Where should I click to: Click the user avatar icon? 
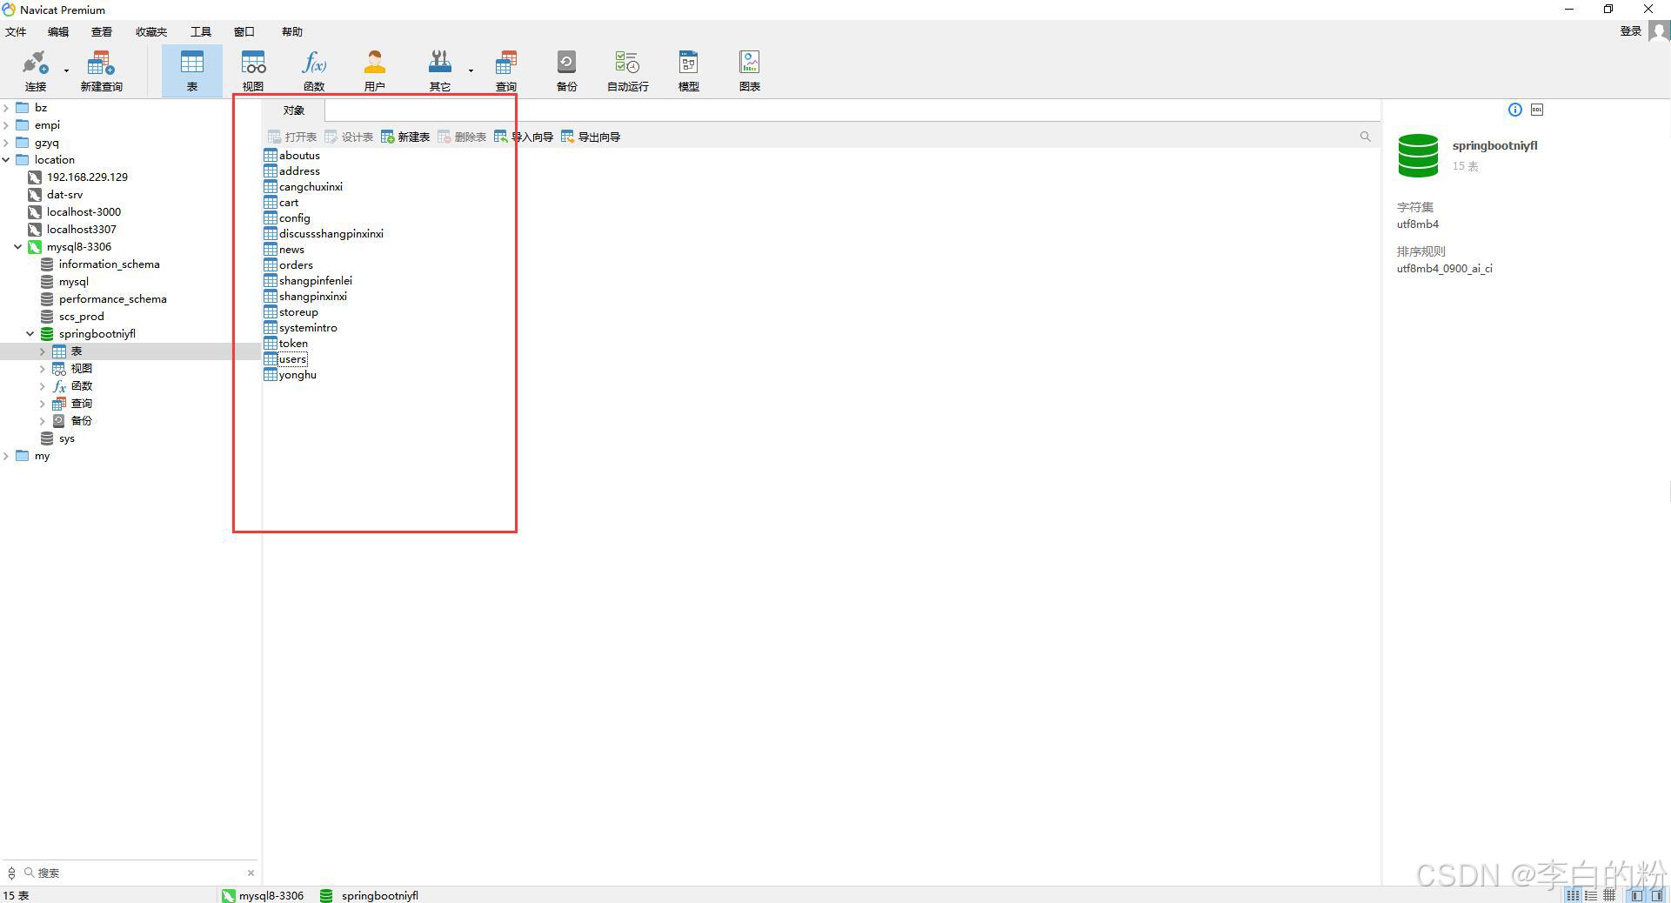pos(1659,31)
